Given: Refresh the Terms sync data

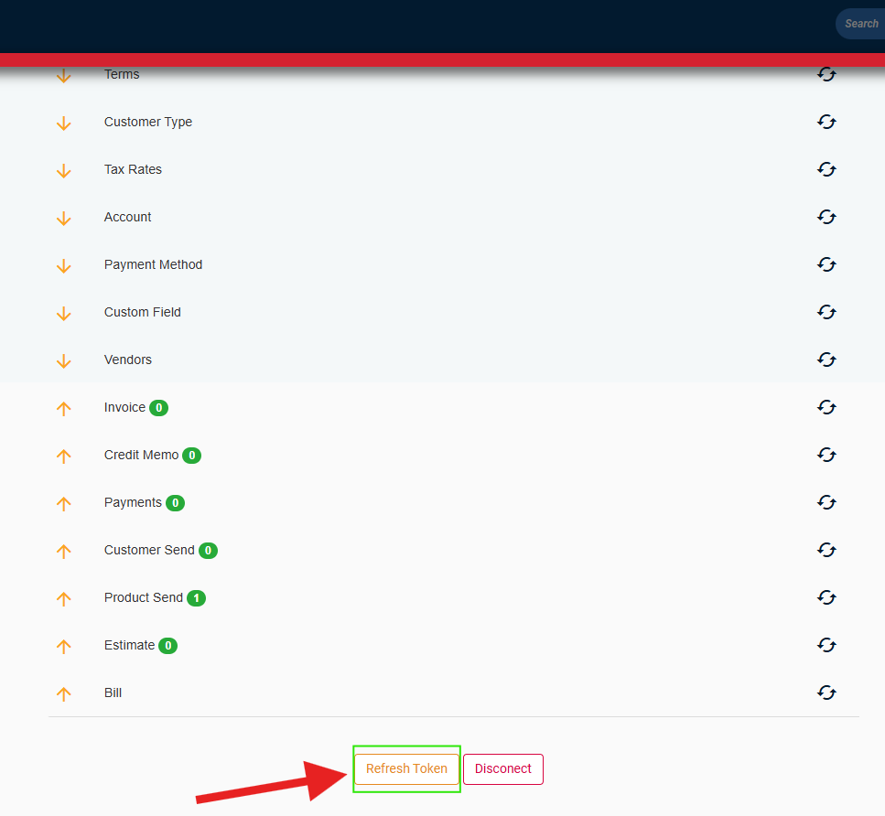Looking at the screenshot, I should tap(826, 74).
